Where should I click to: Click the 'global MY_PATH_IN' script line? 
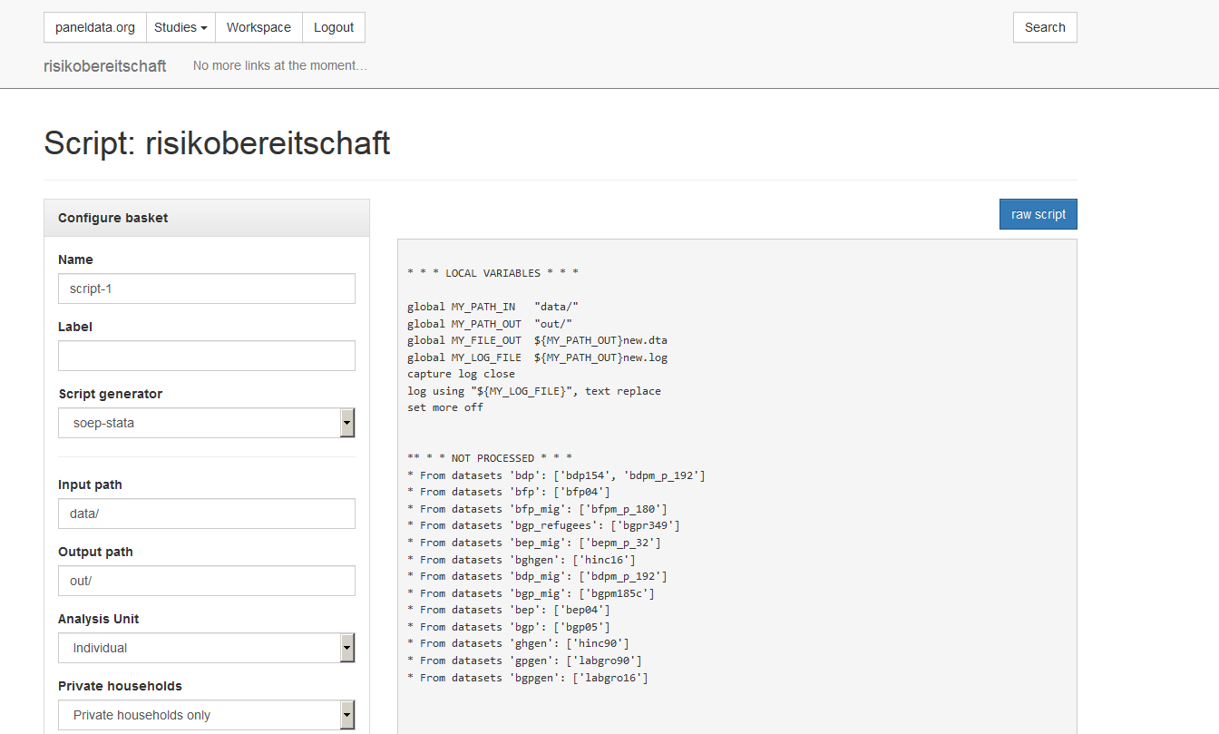point(493,307)
